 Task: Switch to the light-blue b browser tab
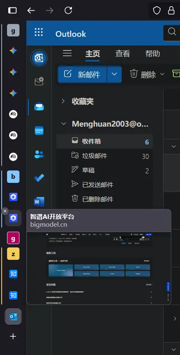(x=13, y=177)
